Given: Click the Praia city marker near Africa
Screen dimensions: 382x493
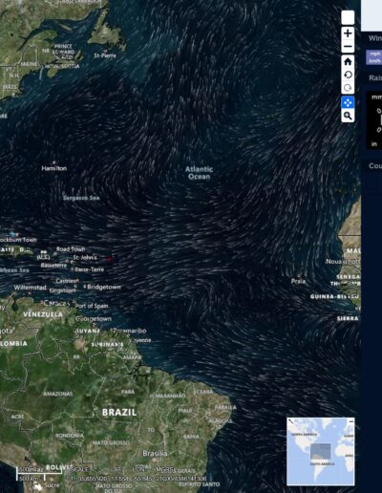Looking at the screenshot, I should [298, 275].
